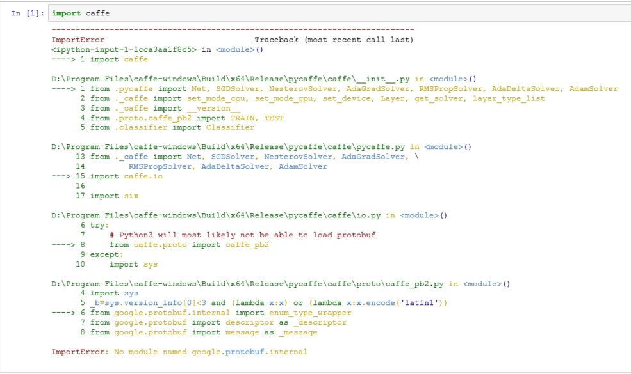The height and width of the screenshot is (374, 631).
Task: Click the '<ipython-input-1-1cca3aa1f8c5>' line
Action: click(157, 49)
